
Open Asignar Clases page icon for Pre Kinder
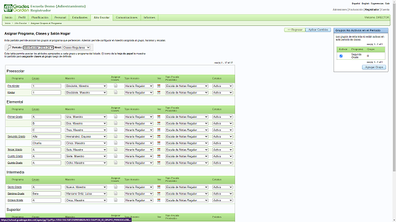pyautogui.click(x=116, y=86)
